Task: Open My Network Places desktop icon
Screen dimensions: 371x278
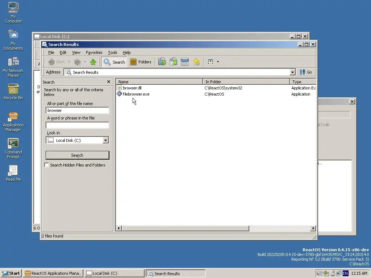Action: coord(13,67)
